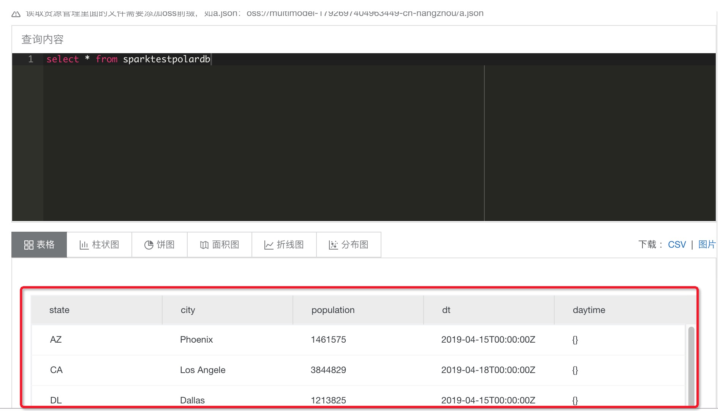The height and width of the screenshot is (411, 718).
Task: Switch to the 折线图 chart view
Action: (x=284, y=245)
